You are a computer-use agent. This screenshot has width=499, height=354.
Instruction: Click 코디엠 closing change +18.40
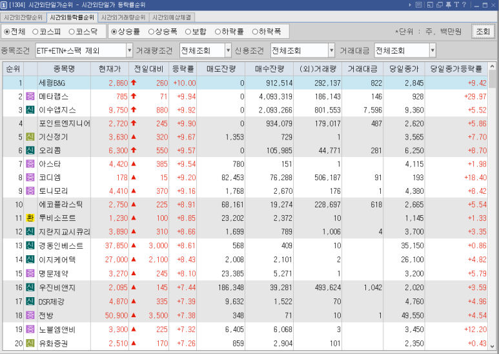(x=476, y=178)
